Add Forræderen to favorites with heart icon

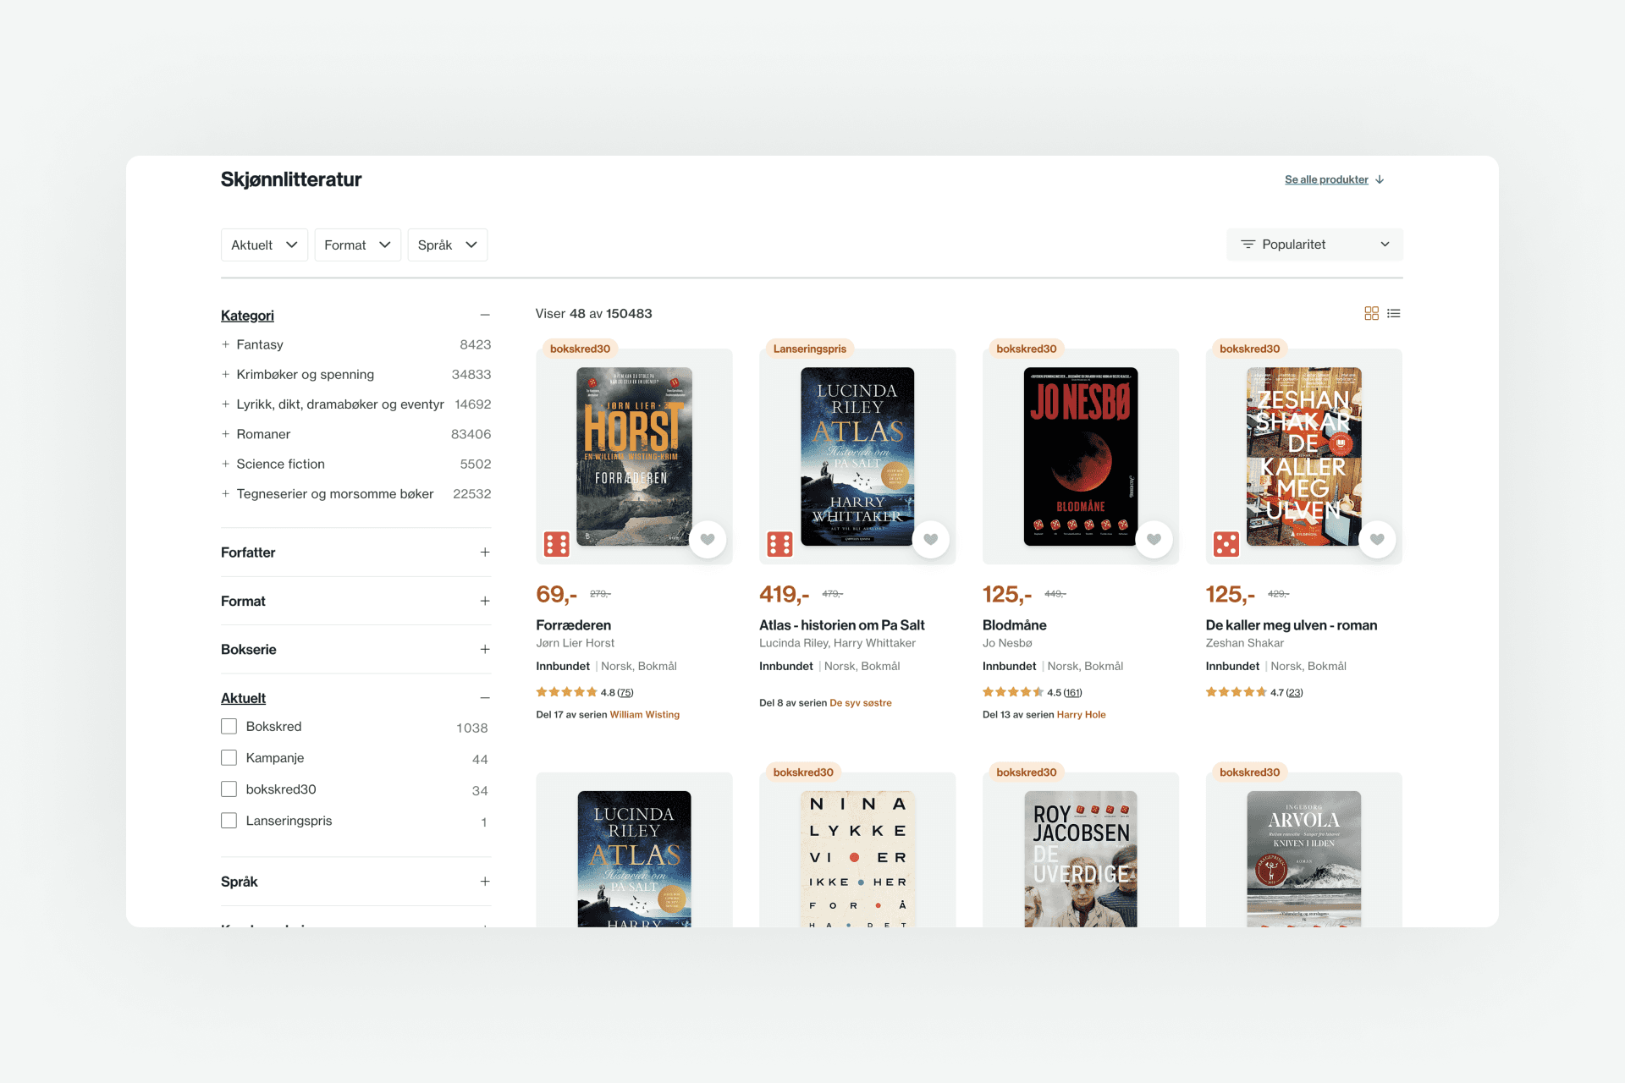coord(708,539)
